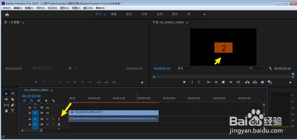Step back one frame in Program monitor
The height and width of the screenshot is (140, 297).
point(216,82)
